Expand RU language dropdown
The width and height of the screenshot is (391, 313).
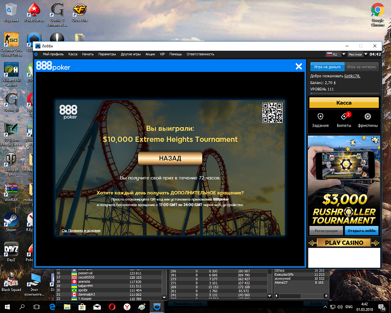[x=344, y=54]
